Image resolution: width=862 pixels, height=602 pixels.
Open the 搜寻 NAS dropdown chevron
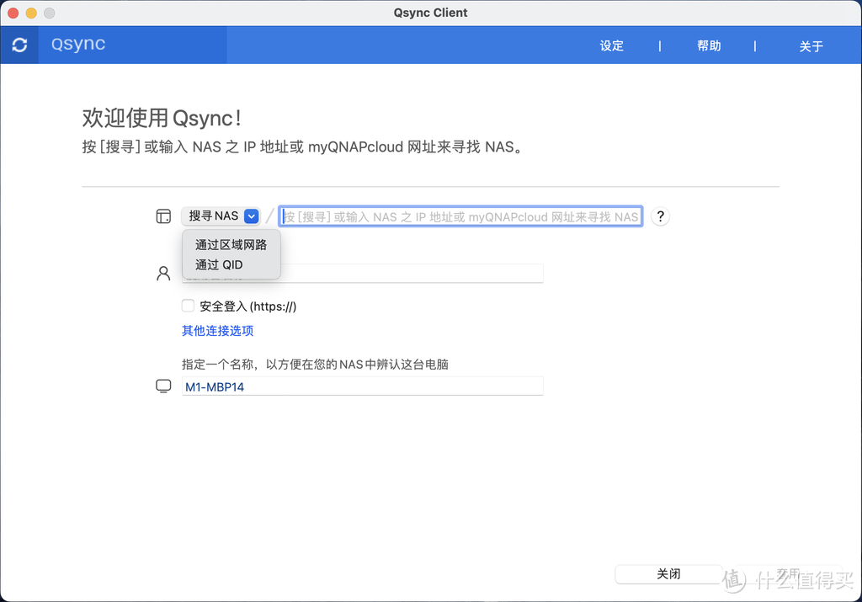pyautogui.click(x=251, y=216)
